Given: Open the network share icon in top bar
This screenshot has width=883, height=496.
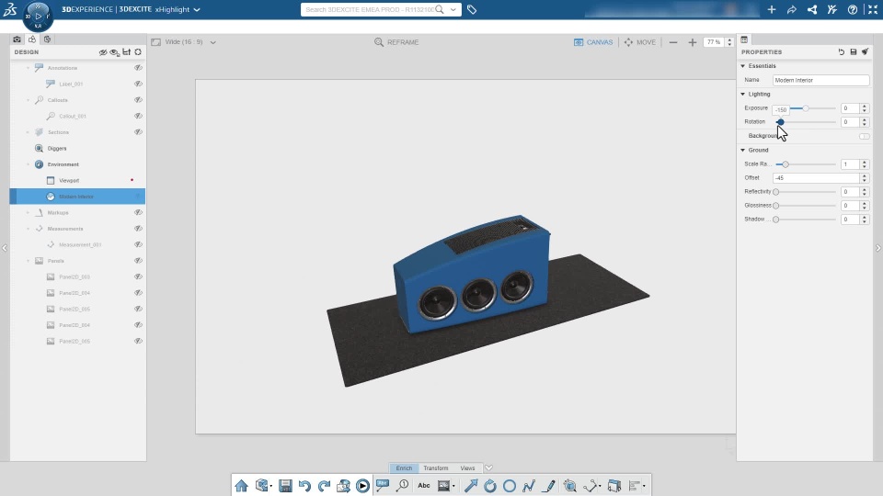Looking at the screenshot, I should tap(812, 9).
